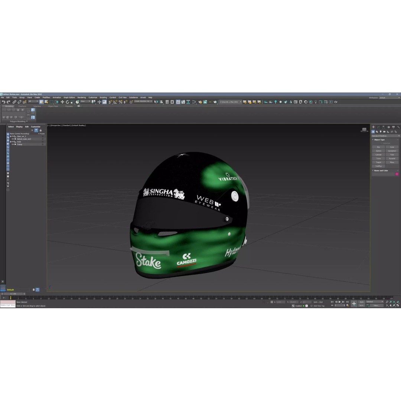Click the Redo arrow in main toolbar

9,102
